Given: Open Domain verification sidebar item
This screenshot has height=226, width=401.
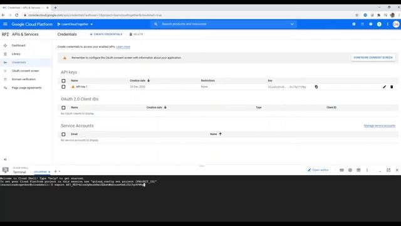Looking at the screenshot, I should point(24,80).
